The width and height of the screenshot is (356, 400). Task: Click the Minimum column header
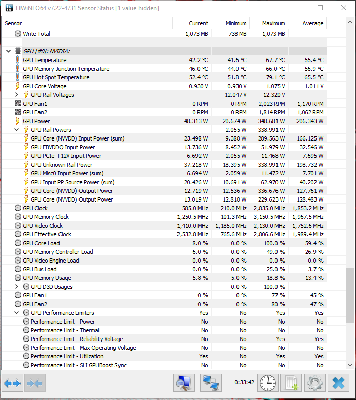[x=230, y=23]
